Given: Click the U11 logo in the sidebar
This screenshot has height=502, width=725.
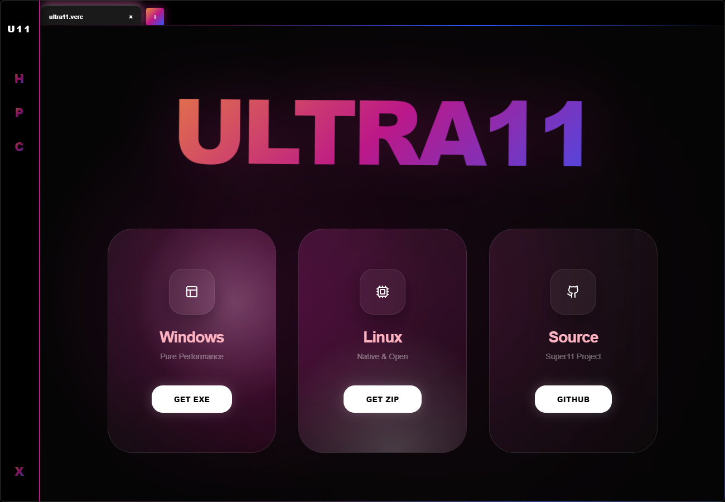Looking at the screenshot, I should point(18,29).
